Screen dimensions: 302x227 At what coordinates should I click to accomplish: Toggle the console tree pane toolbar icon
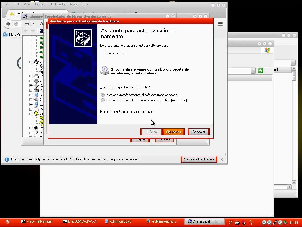pyautogui.click(x=41, y=31)
